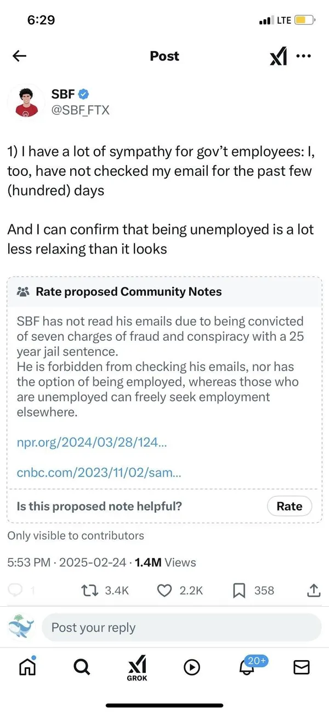Open the Messages envelope icon
The image size is (329, 714).
pos(302,667)
